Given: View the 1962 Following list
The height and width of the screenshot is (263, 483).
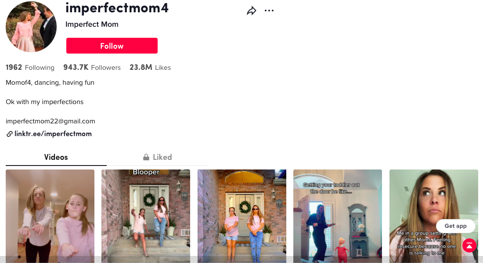Looking at the screenshot, I should coord(30,68).
